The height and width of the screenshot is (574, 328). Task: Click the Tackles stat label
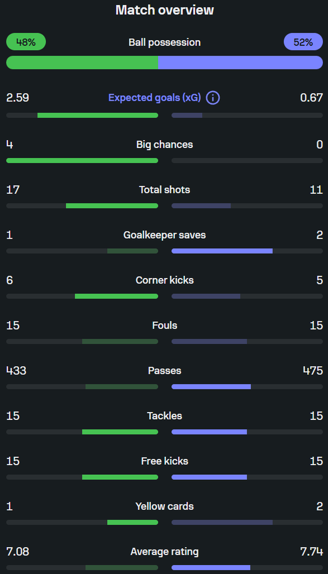tap(164, 416)
